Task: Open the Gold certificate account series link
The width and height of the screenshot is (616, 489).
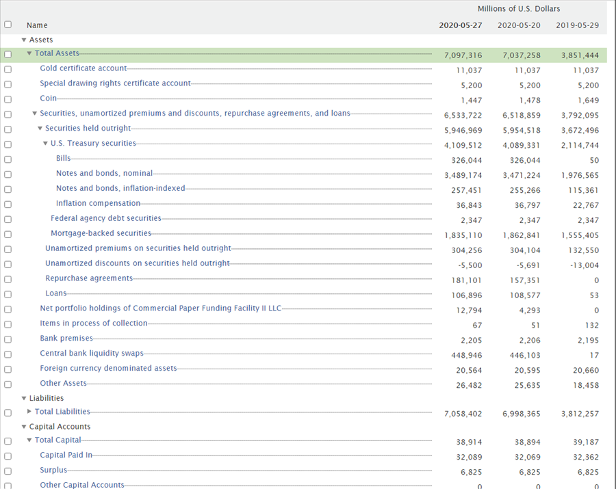Action: pos(84,68)
